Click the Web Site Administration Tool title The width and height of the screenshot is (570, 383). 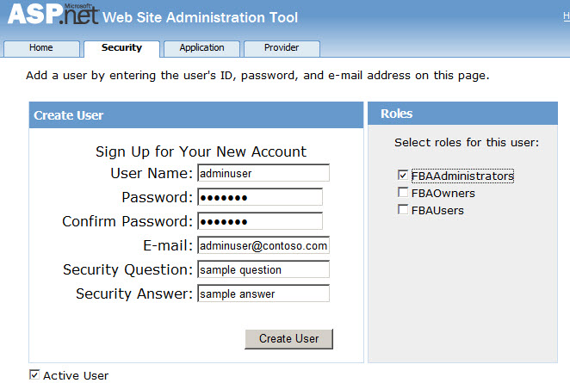click(x=200, y=17)
